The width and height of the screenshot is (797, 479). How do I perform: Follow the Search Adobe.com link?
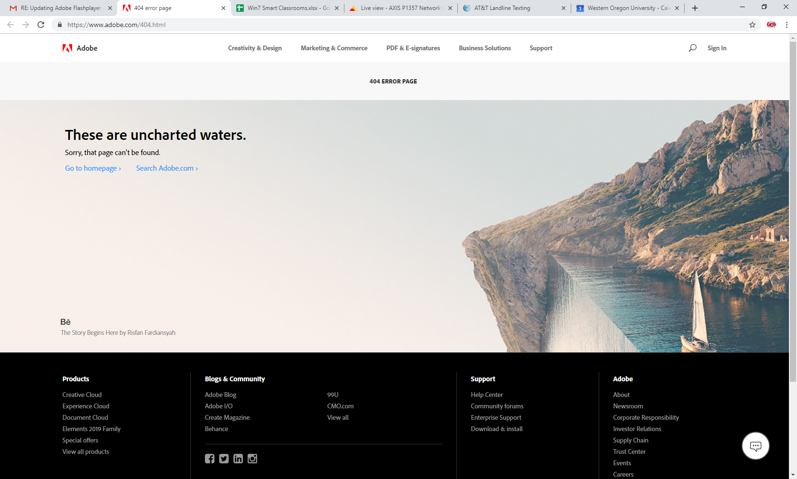tap(167, 168)
